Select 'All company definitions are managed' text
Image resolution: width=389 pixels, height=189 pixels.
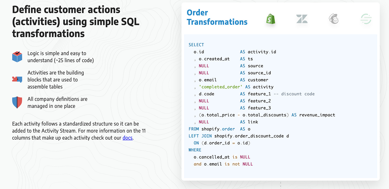point(57,103)
